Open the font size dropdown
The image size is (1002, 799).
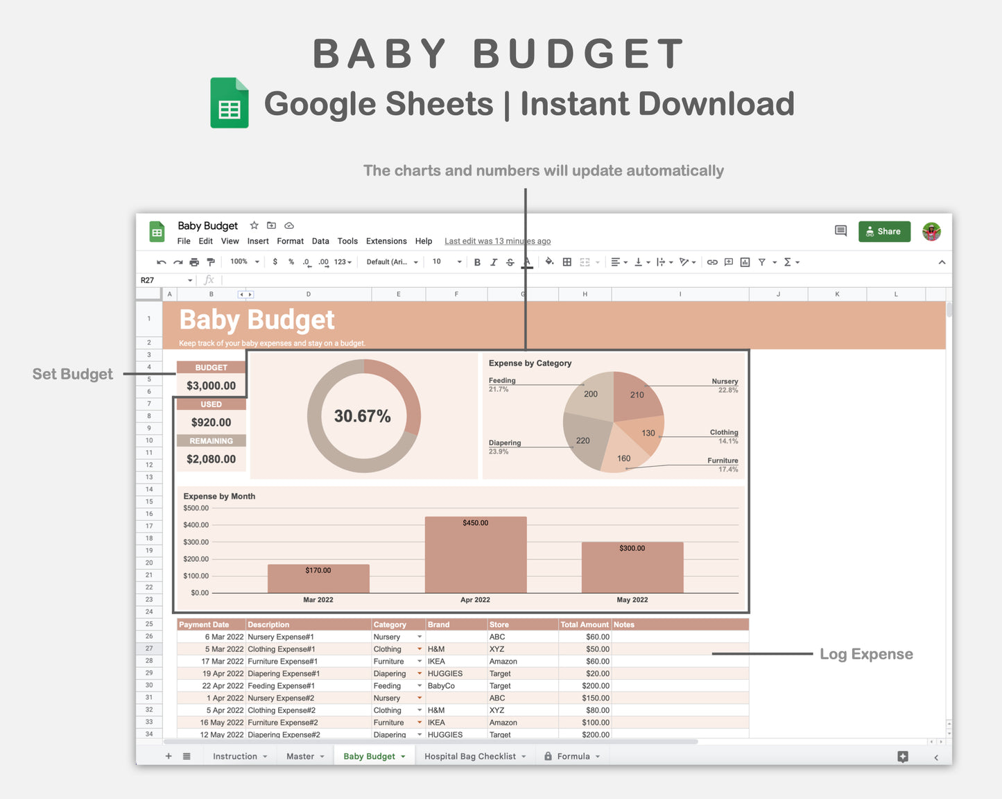point(444,261)
